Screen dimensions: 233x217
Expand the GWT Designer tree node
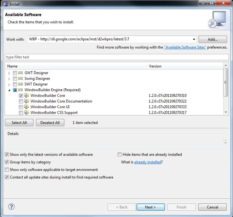(9, 73)
